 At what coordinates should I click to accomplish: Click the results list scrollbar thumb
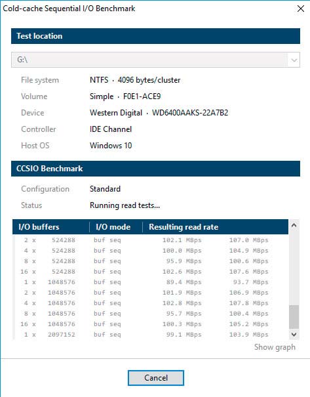294,317
